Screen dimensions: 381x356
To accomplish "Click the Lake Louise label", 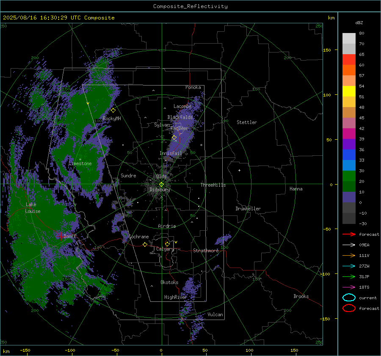I will 33,208.
